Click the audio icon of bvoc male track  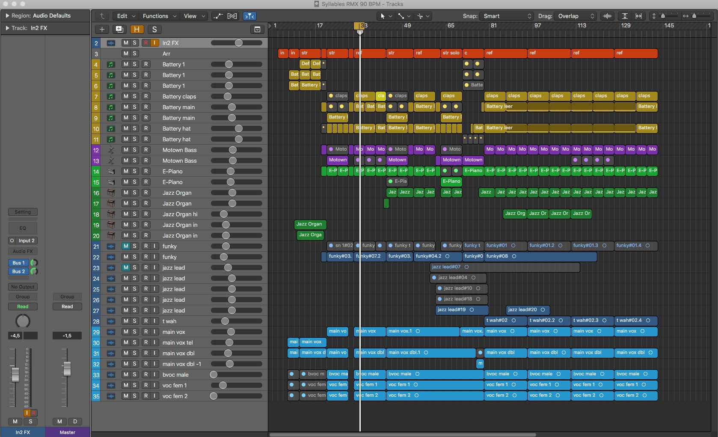[111, 375]
